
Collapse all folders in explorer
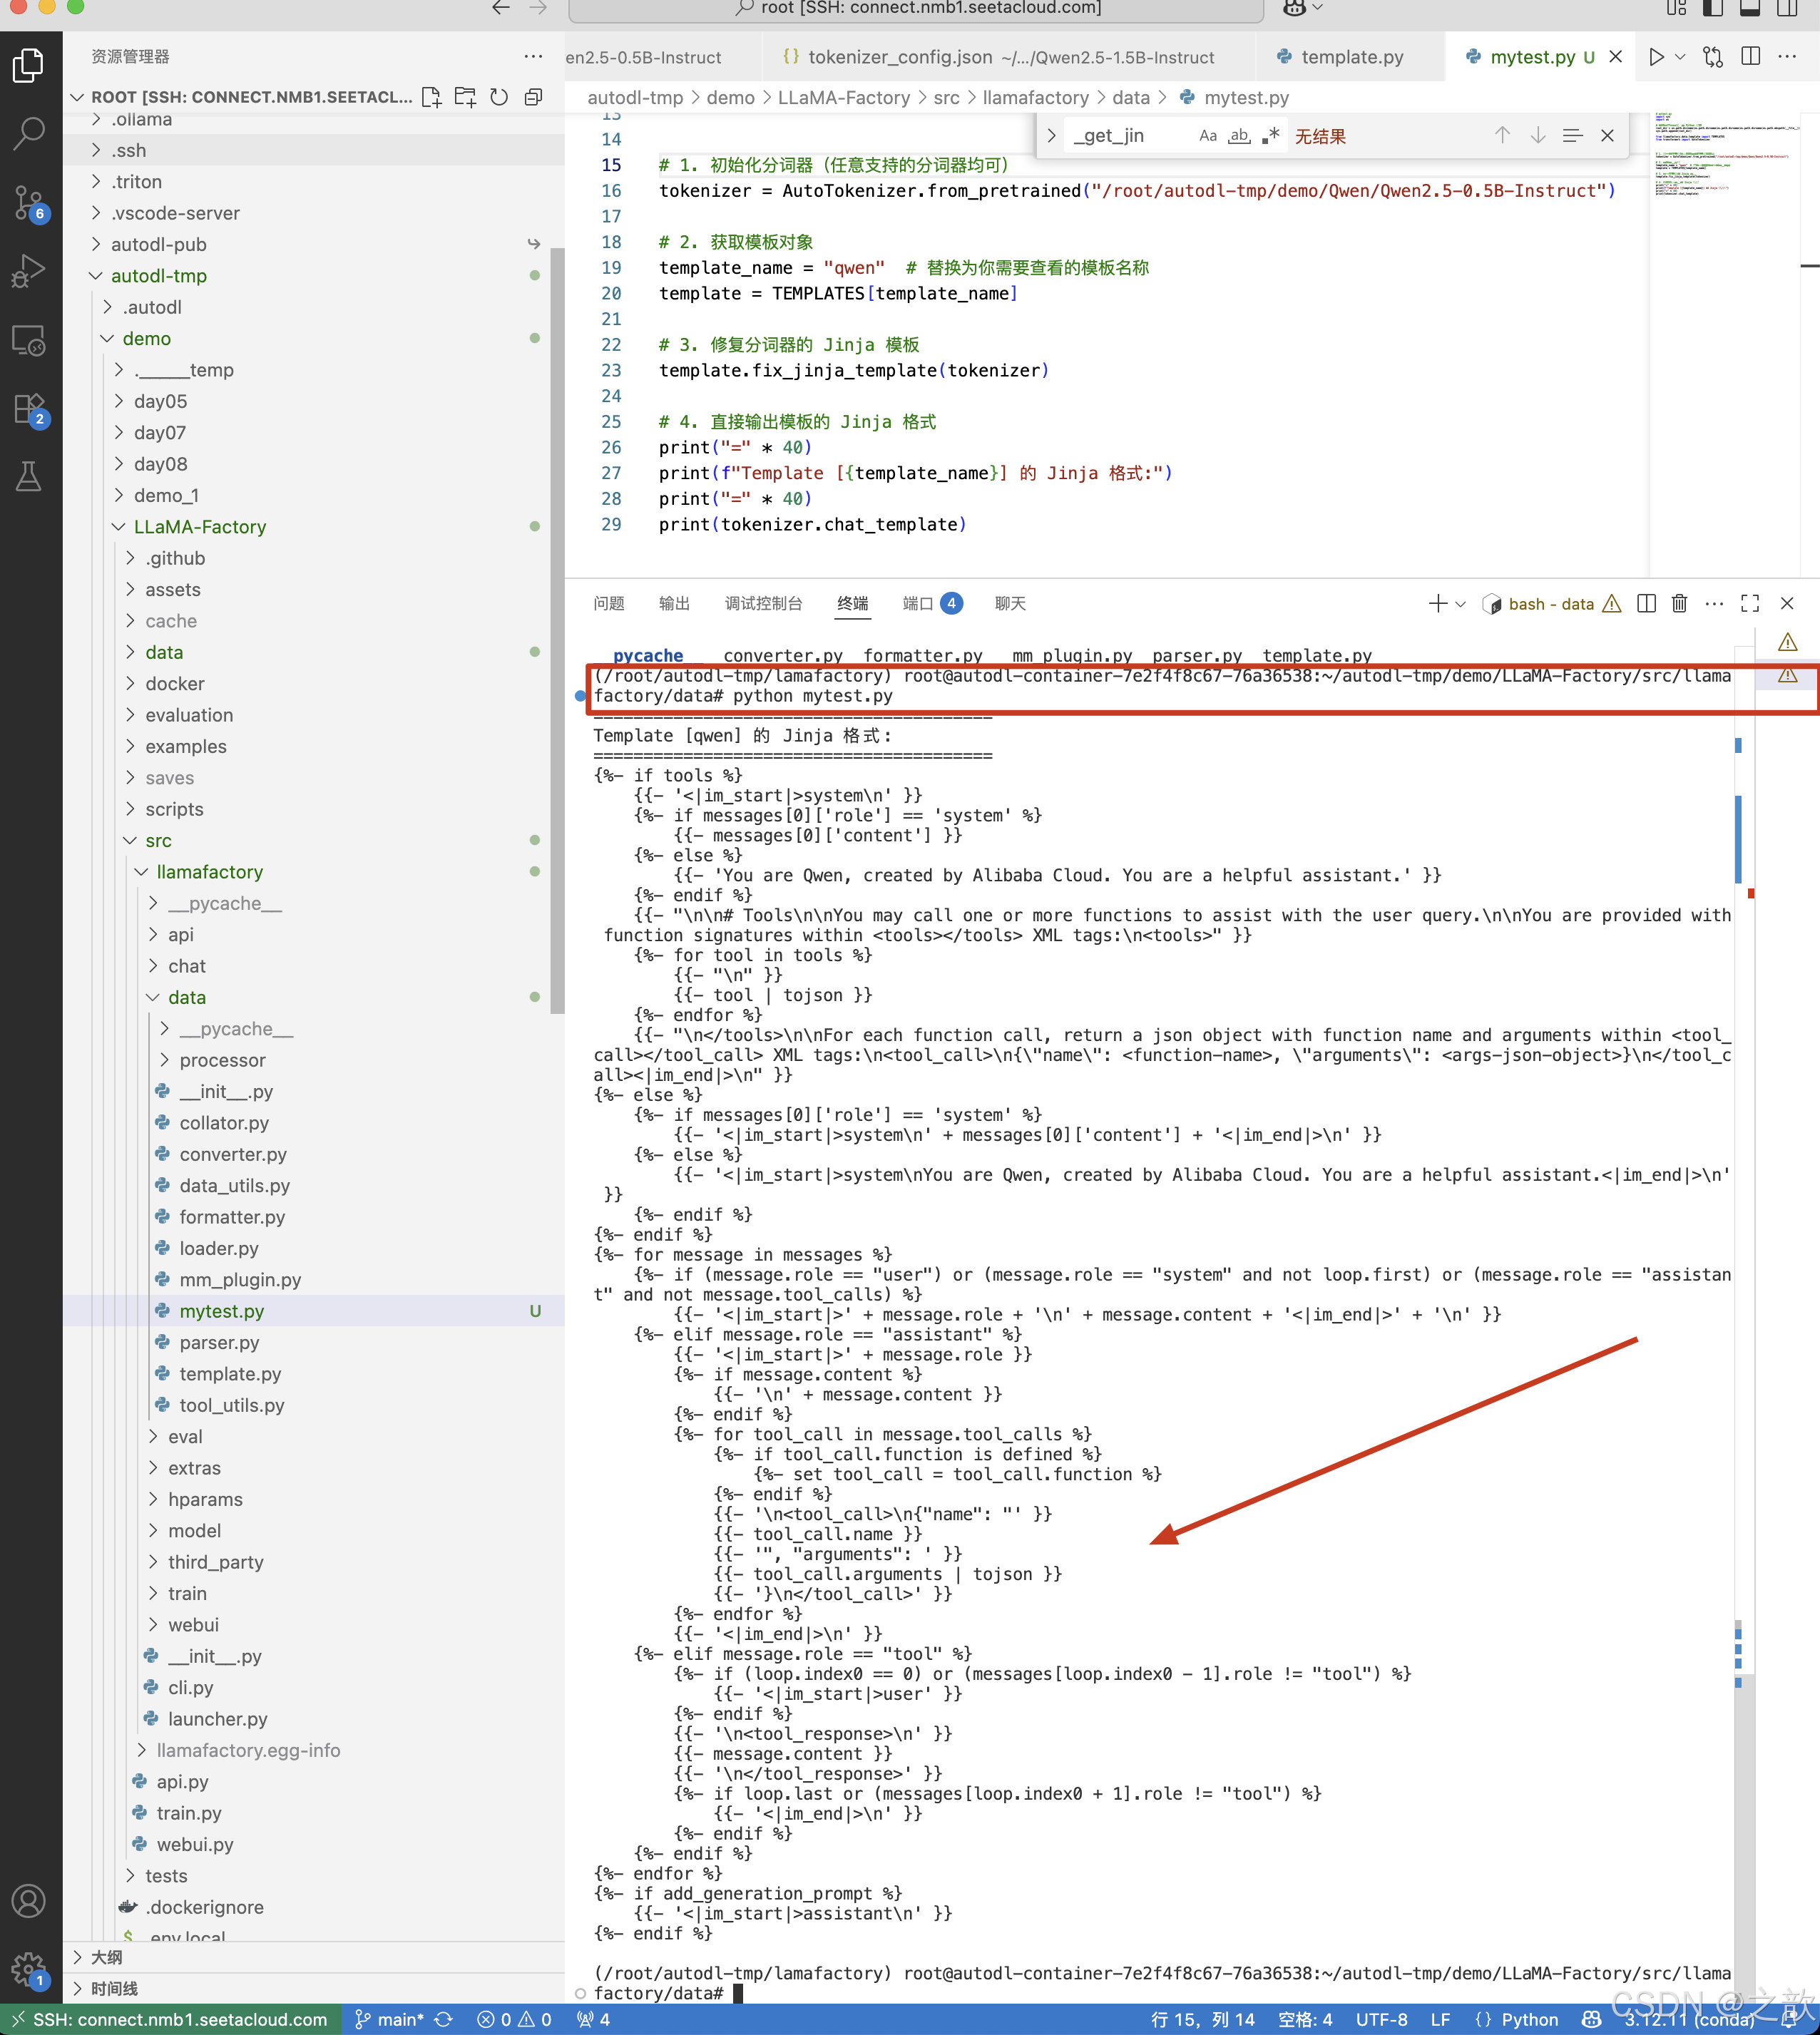[533, 97]
